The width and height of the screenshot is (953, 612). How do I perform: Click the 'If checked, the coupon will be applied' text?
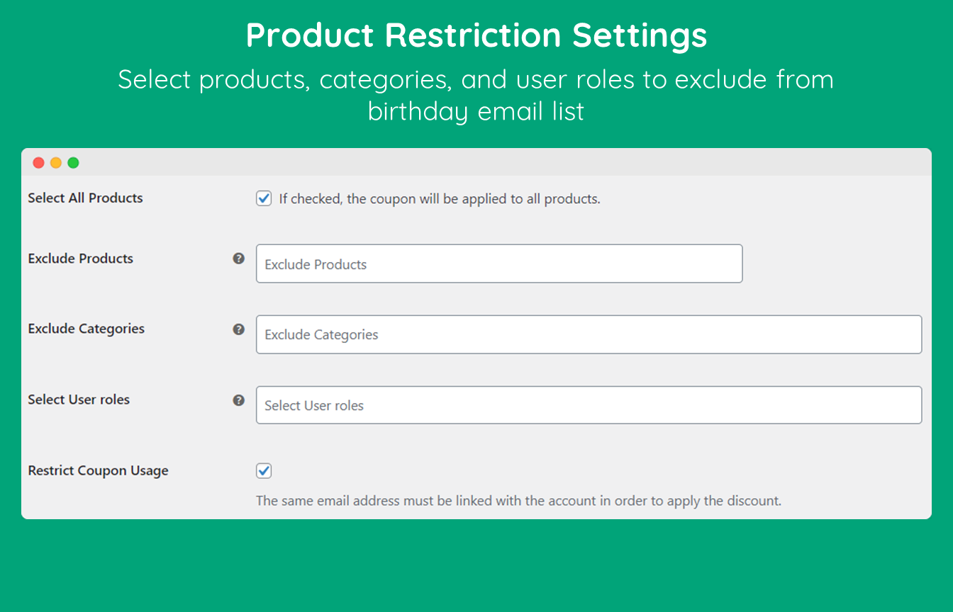click(440, 199)
